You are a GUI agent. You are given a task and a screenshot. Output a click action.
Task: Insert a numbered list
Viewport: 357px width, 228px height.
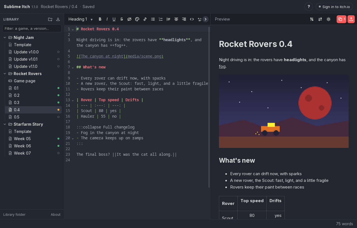coord(161,19)
